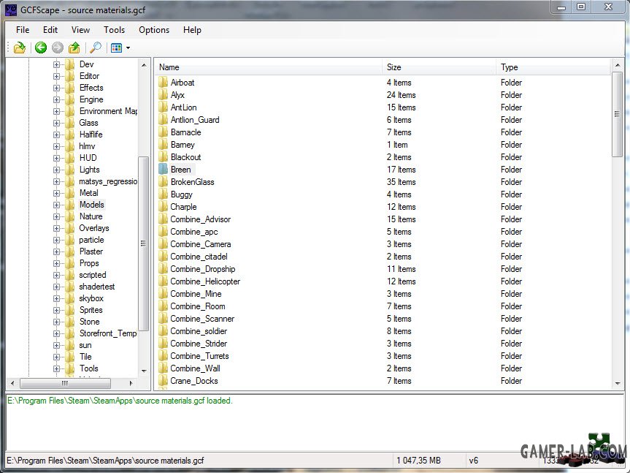Click the Combine_apc folder icon
This screenshot has width=630, height=473.
[x=163, y=232]
